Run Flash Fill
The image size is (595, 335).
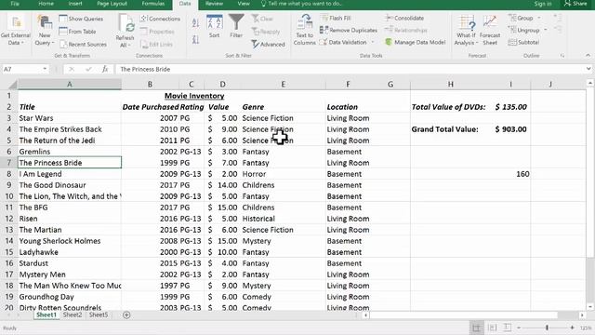point(336,18)
